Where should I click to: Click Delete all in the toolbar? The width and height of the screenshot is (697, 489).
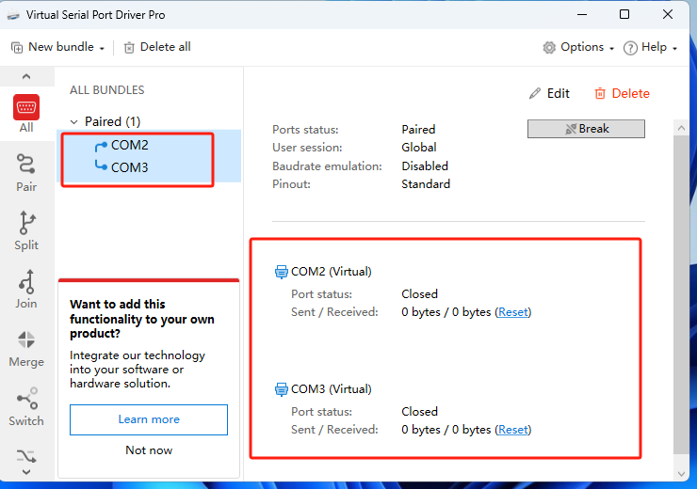157,47
